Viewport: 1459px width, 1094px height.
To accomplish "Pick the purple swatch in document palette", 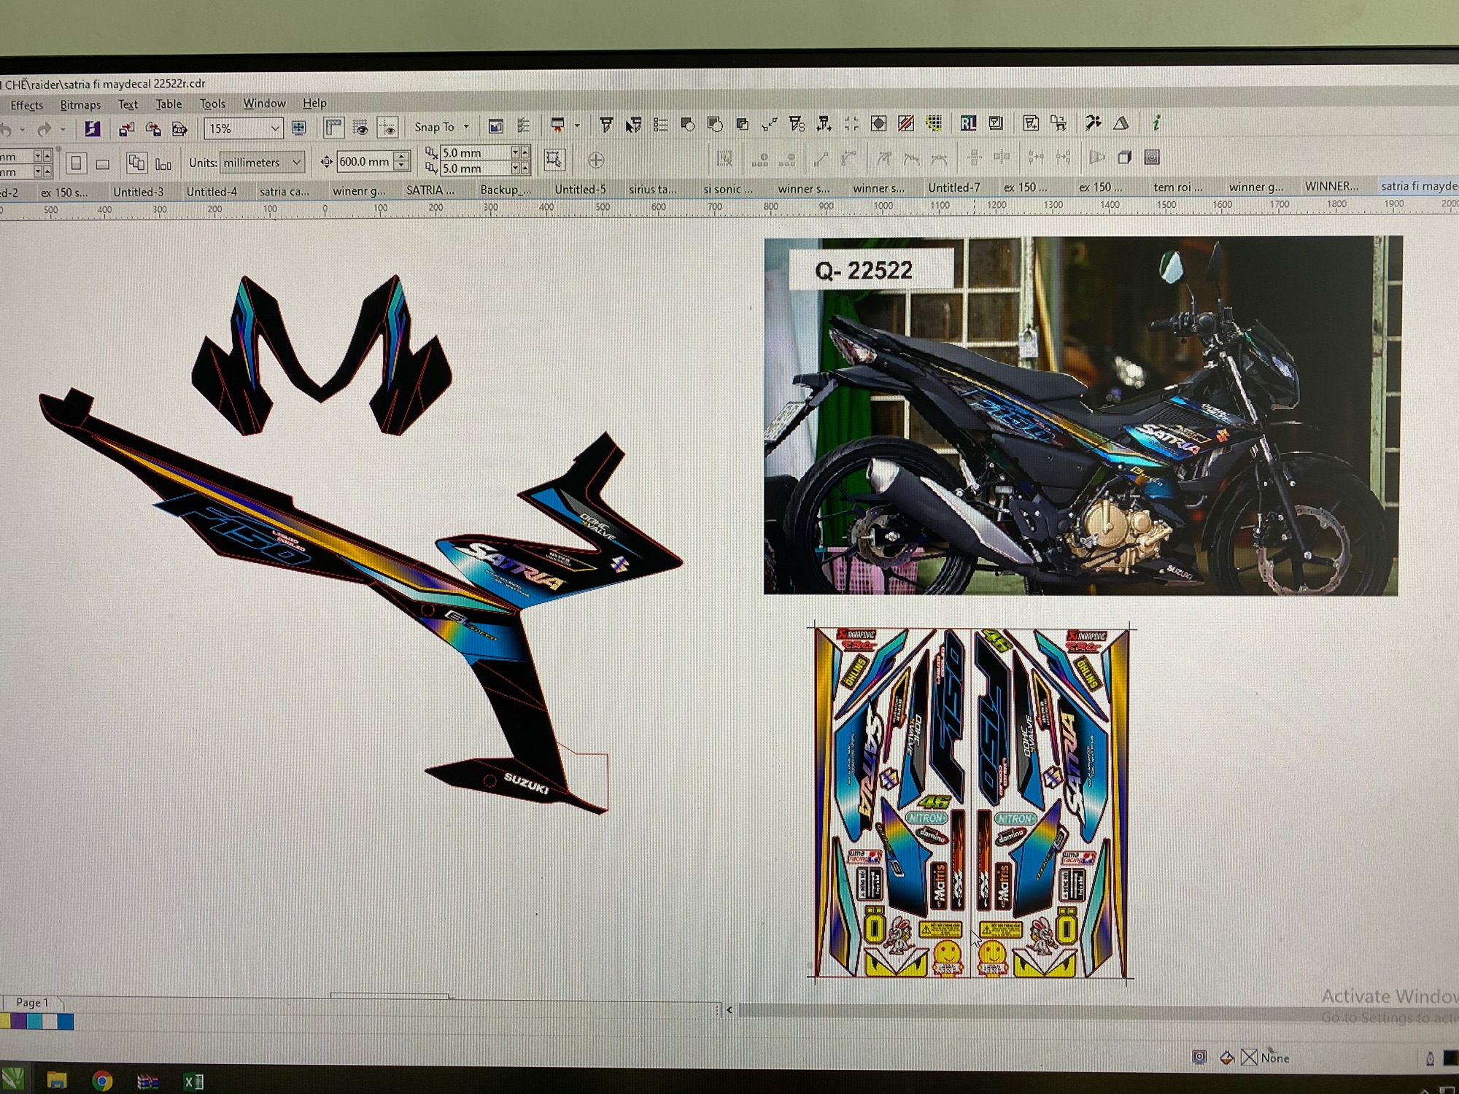I will coord(19,1021).
